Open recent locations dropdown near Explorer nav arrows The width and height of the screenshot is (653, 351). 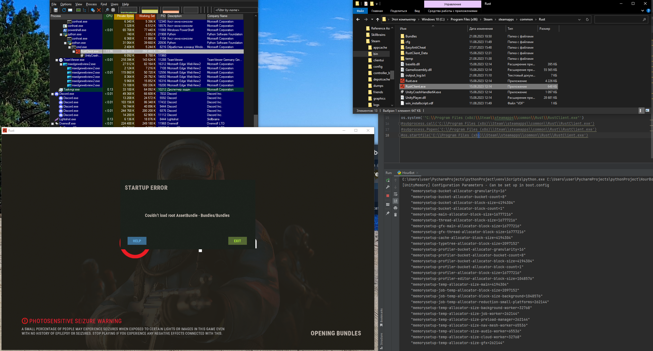click(x=372, y=19)
